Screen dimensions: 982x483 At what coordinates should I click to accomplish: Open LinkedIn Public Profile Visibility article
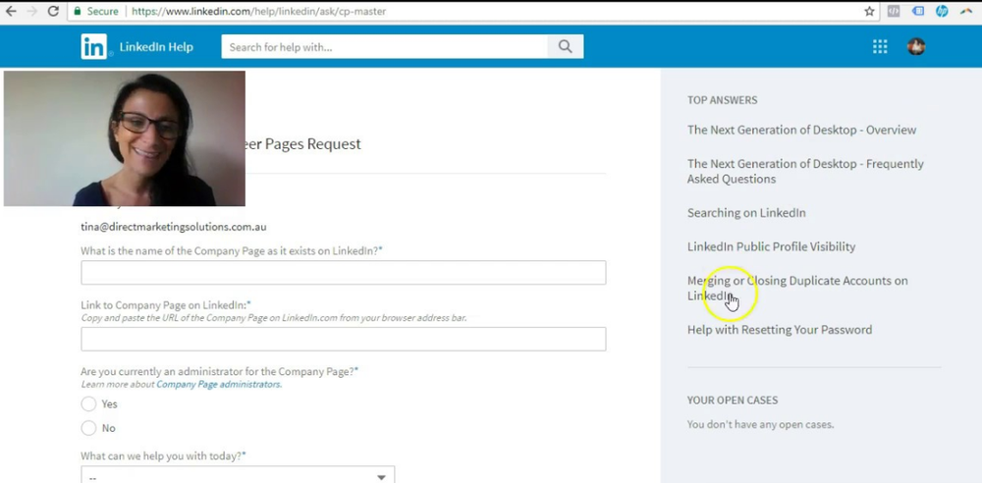pyautogui.click(x=771, y=246)
